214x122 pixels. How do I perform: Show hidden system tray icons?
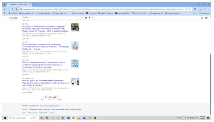point(185,118)
